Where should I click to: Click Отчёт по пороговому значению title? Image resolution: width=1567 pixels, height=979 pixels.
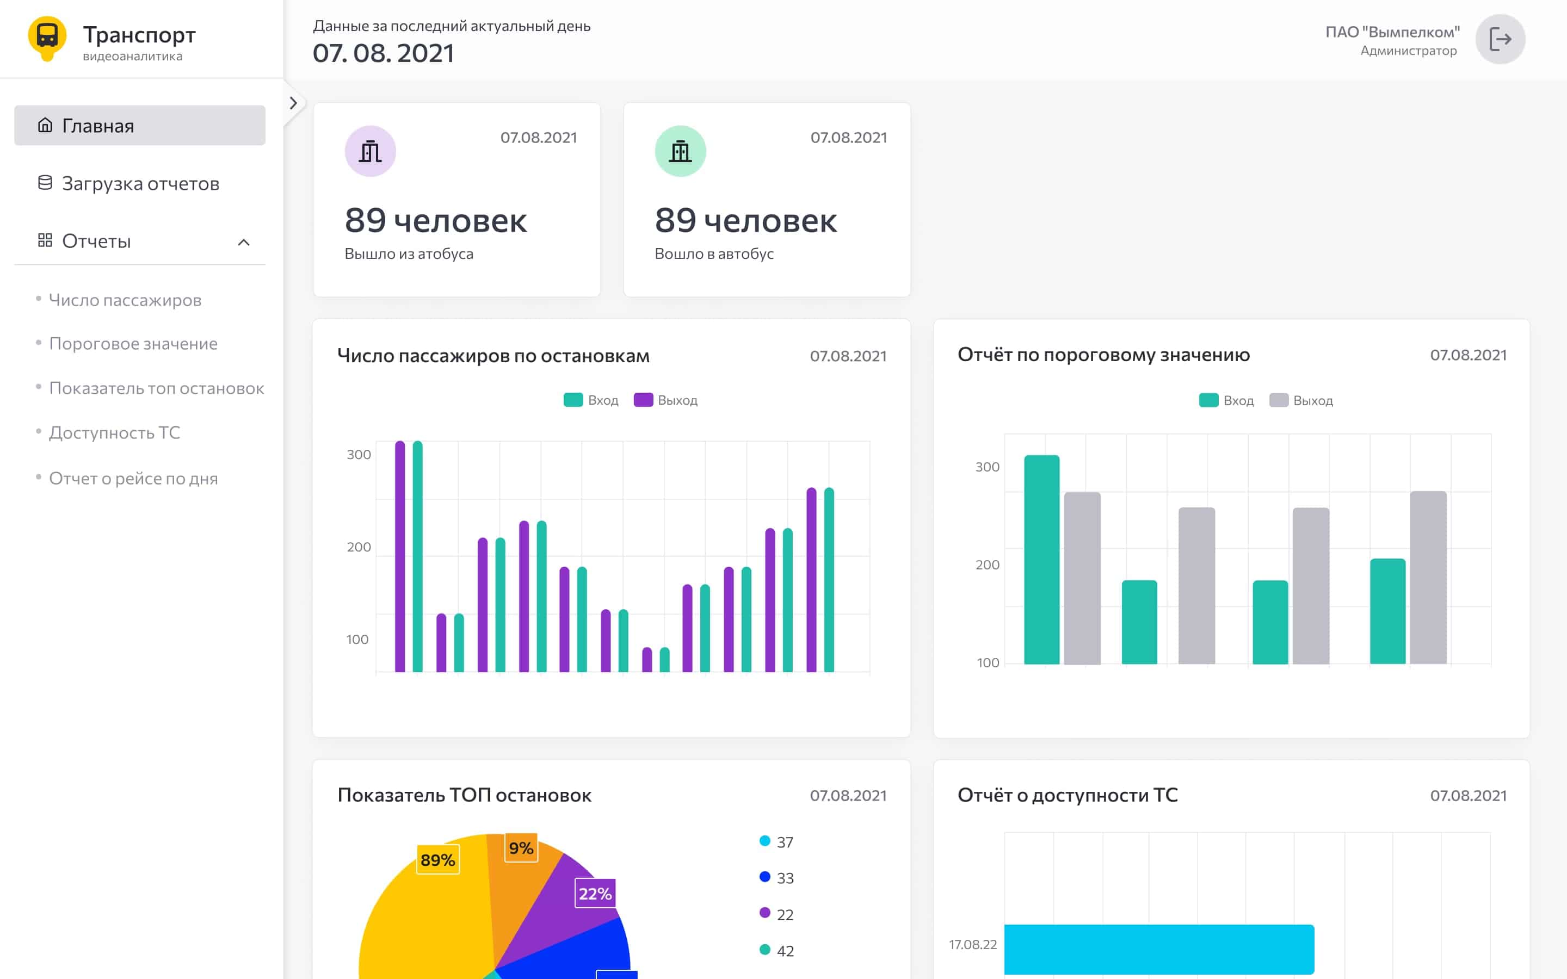coord(1104,355)
